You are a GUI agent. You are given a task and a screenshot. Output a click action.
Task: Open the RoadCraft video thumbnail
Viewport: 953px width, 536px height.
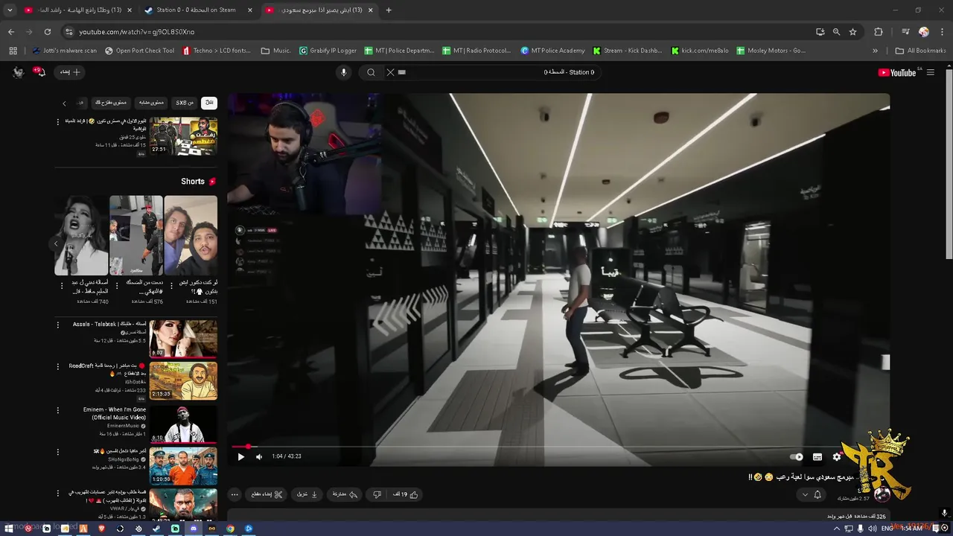click(x=183, y=380)
